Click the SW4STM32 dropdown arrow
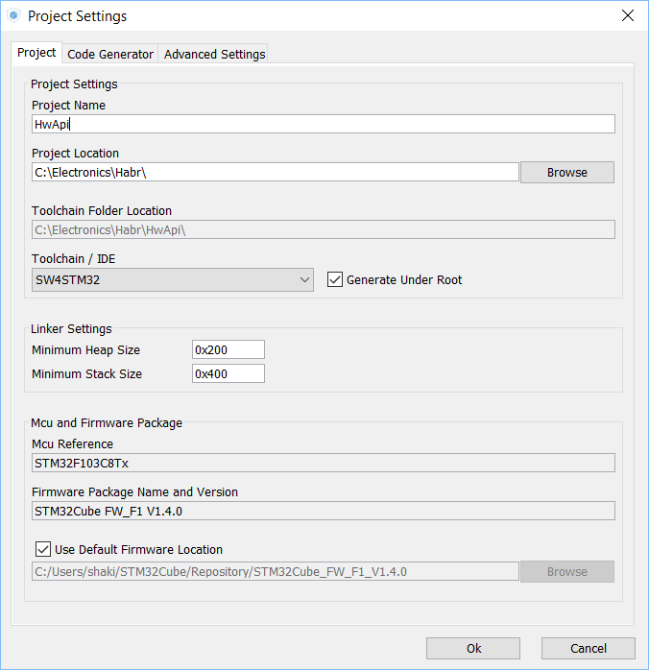Image resolution: width=649 pixels, height=670 pixels. [304, 280]
